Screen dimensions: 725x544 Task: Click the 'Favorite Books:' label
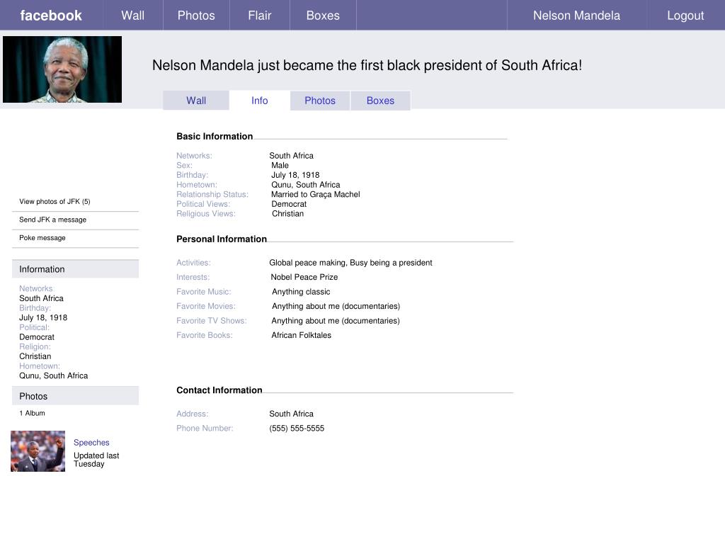[205, 335]
